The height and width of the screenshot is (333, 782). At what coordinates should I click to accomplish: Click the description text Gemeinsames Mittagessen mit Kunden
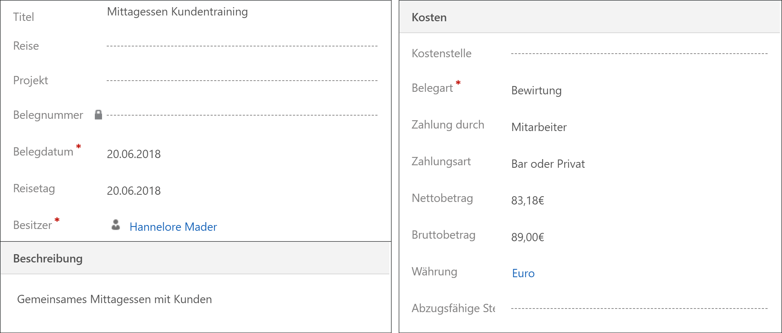[114, 299]
